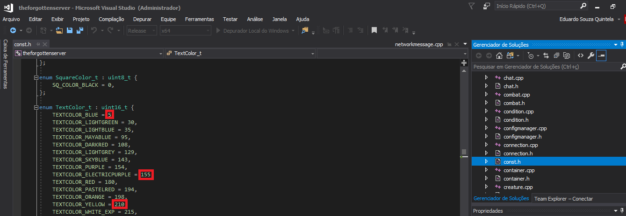The width and height of the screenshot is (626, 216).
Task: Click the notifications filter funnel icon
Action: pos(471,6)
